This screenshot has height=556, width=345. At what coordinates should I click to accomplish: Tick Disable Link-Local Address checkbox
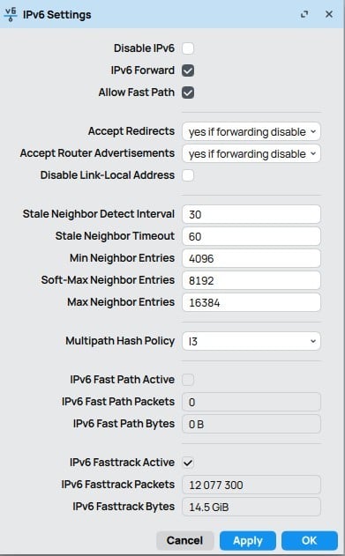188,175
